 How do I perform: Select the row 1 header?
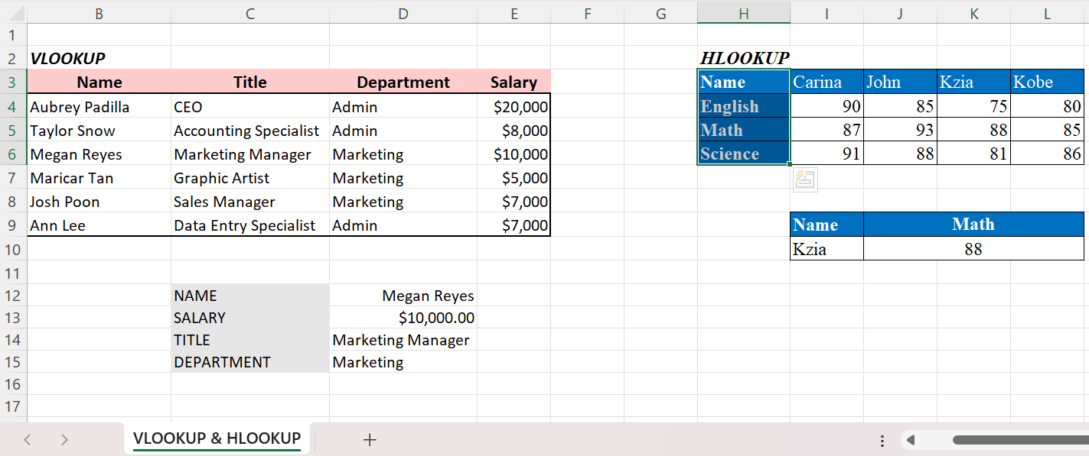tap(13, 35)
